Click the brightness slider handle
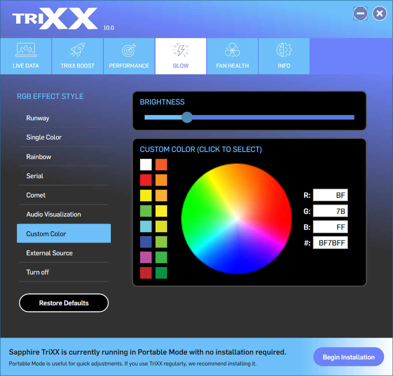Image resolution: width=393 pixels, height=376 pixels. click(x=187, y=117)
